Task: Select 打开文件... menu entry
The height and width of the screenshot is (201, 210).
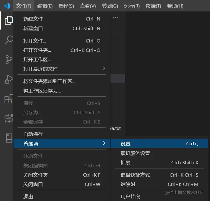Action: point(62,41)
